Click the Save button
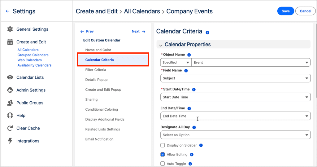 point(285,11)
